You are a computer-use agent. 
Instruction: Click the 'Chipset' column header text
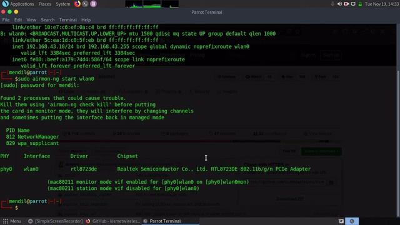click(127, 156)
